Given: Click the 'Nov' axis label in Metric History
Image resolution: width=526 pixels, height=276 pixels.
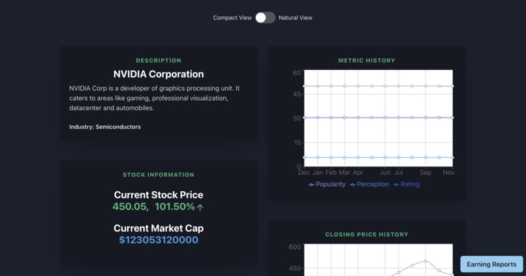Looking at the screenshot, I should point(448,172).
